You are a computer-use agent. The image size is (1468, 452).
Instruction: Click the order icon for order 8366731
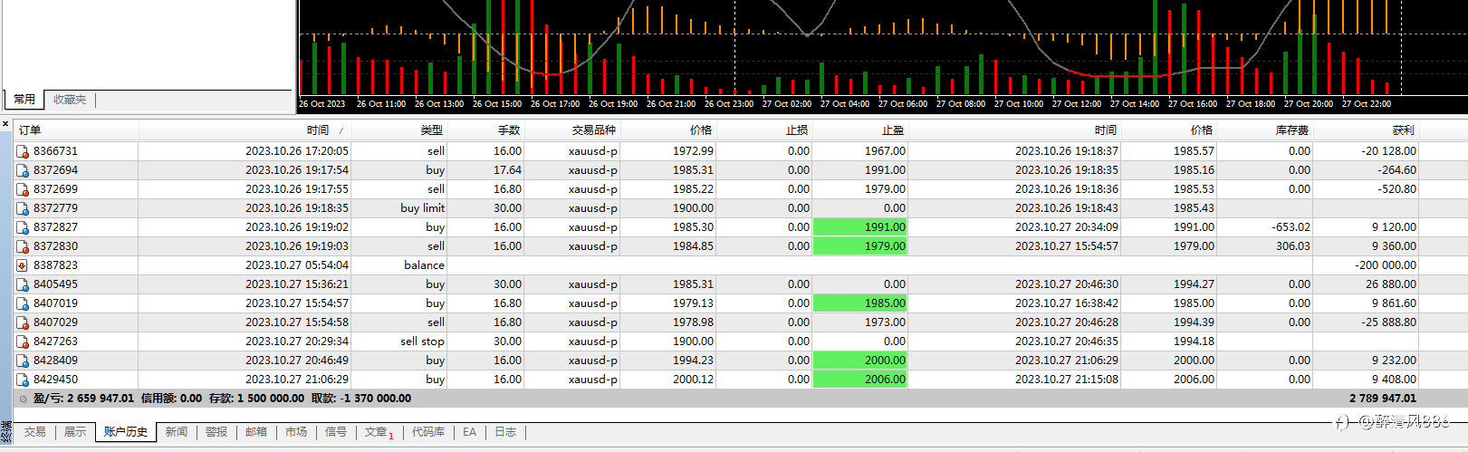pyautogui.click(x=23, y=151)
